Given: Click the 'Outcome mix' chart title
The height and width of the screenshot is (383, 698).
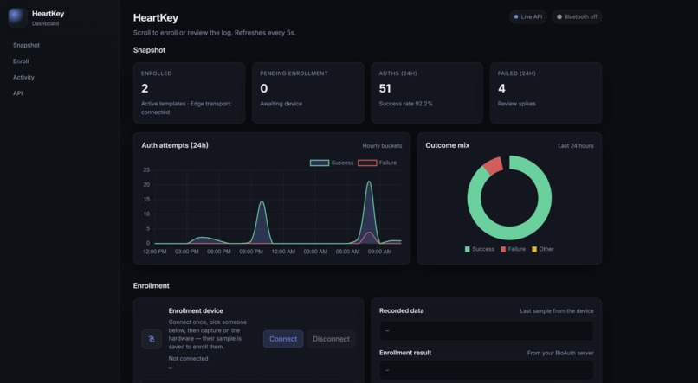Looking at the screenshot, I should [x=448, y=145].
